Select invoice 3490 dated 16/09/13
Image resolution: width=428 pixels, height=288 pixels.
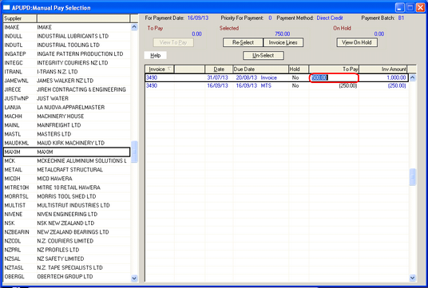coord(276,85)
